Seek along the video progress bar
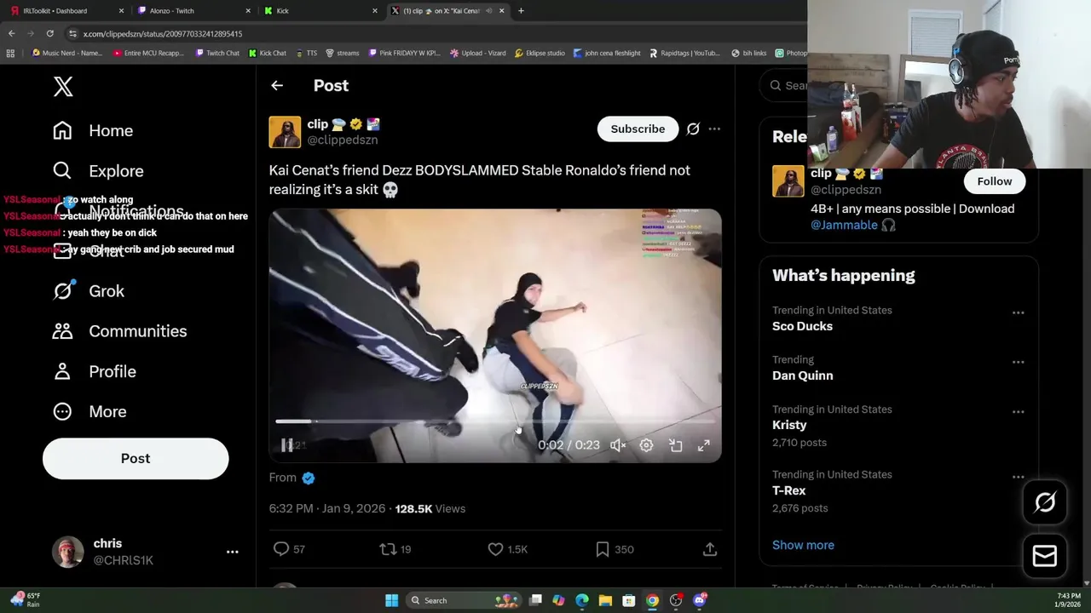 496,421
